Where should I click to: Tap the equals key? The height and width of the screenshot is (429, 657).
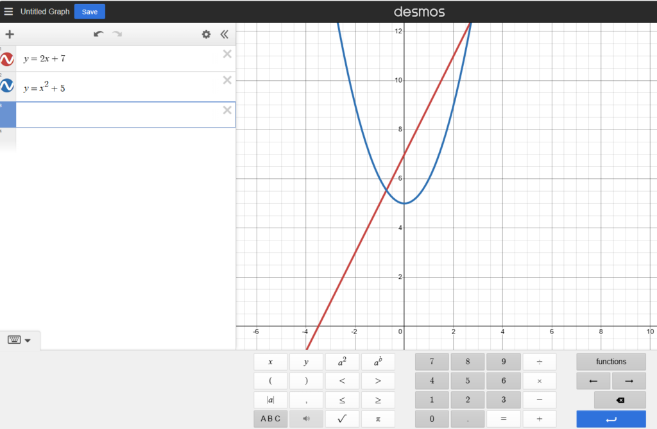[504, 419]
